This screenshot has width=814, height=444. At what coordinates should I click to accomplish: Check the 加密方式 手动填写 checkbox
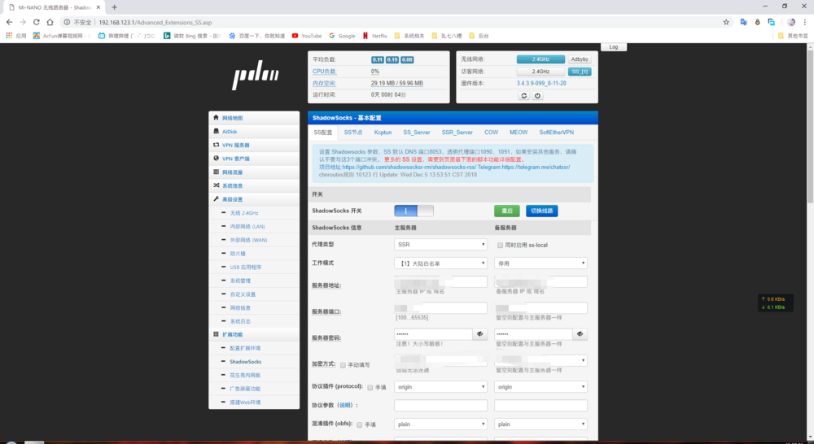coord(343,365)
